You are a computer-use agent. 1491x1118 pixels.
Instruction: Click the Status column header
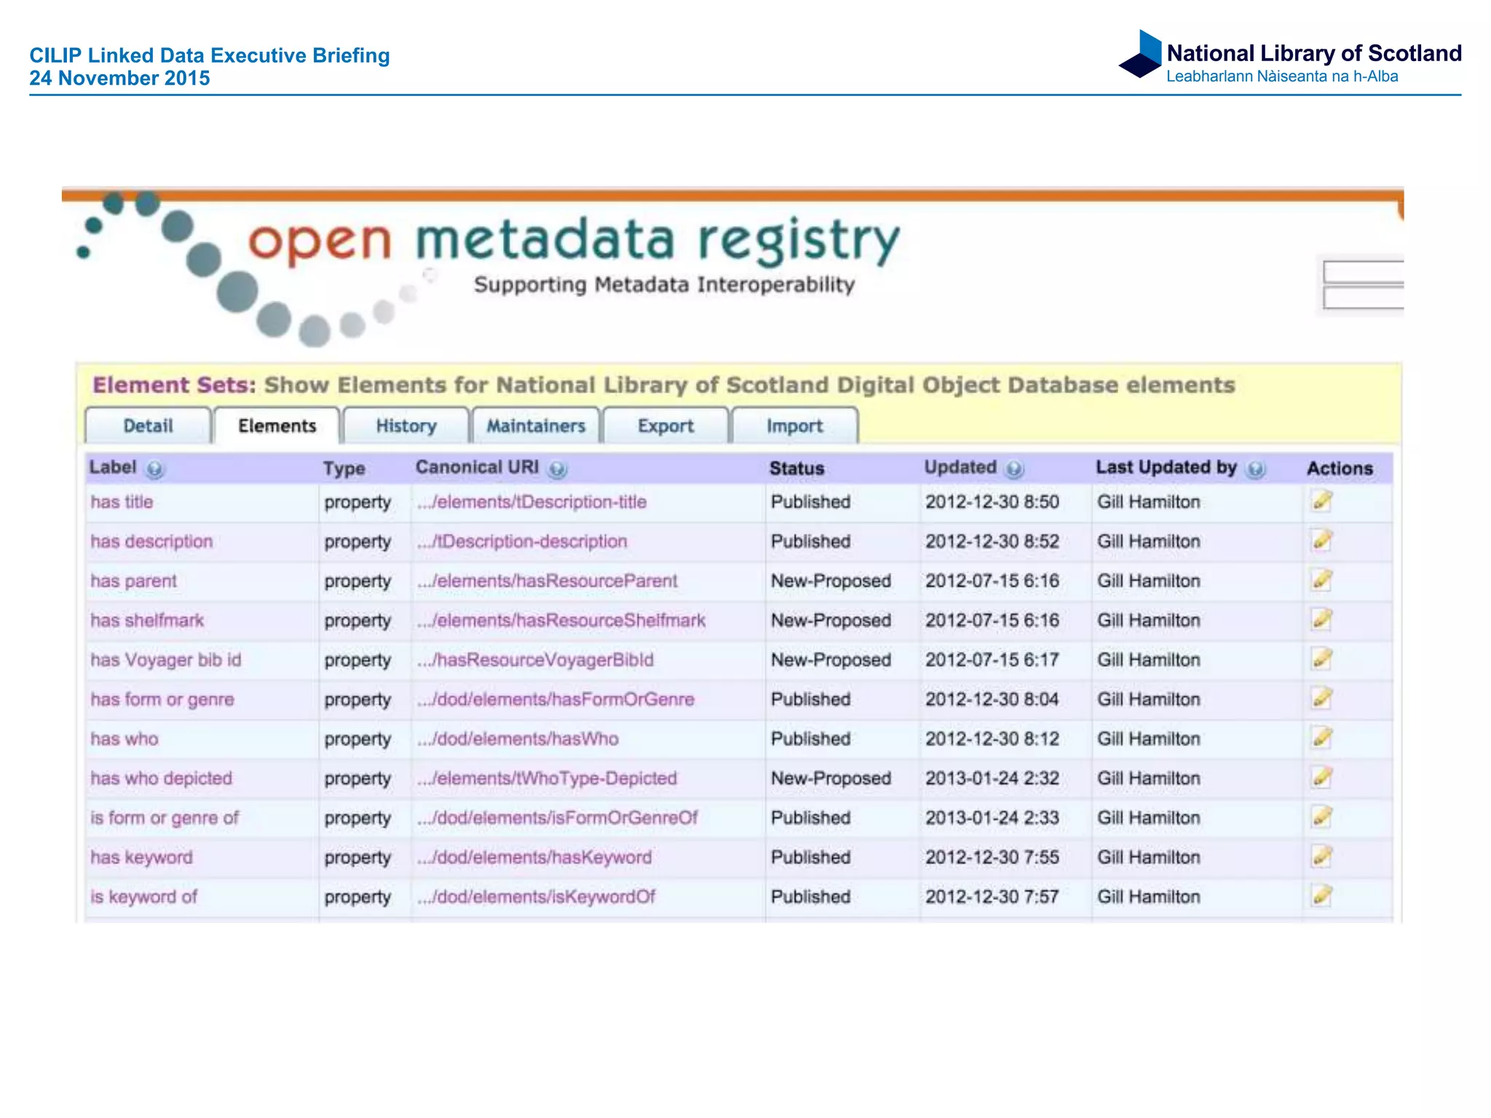point(796,469)
